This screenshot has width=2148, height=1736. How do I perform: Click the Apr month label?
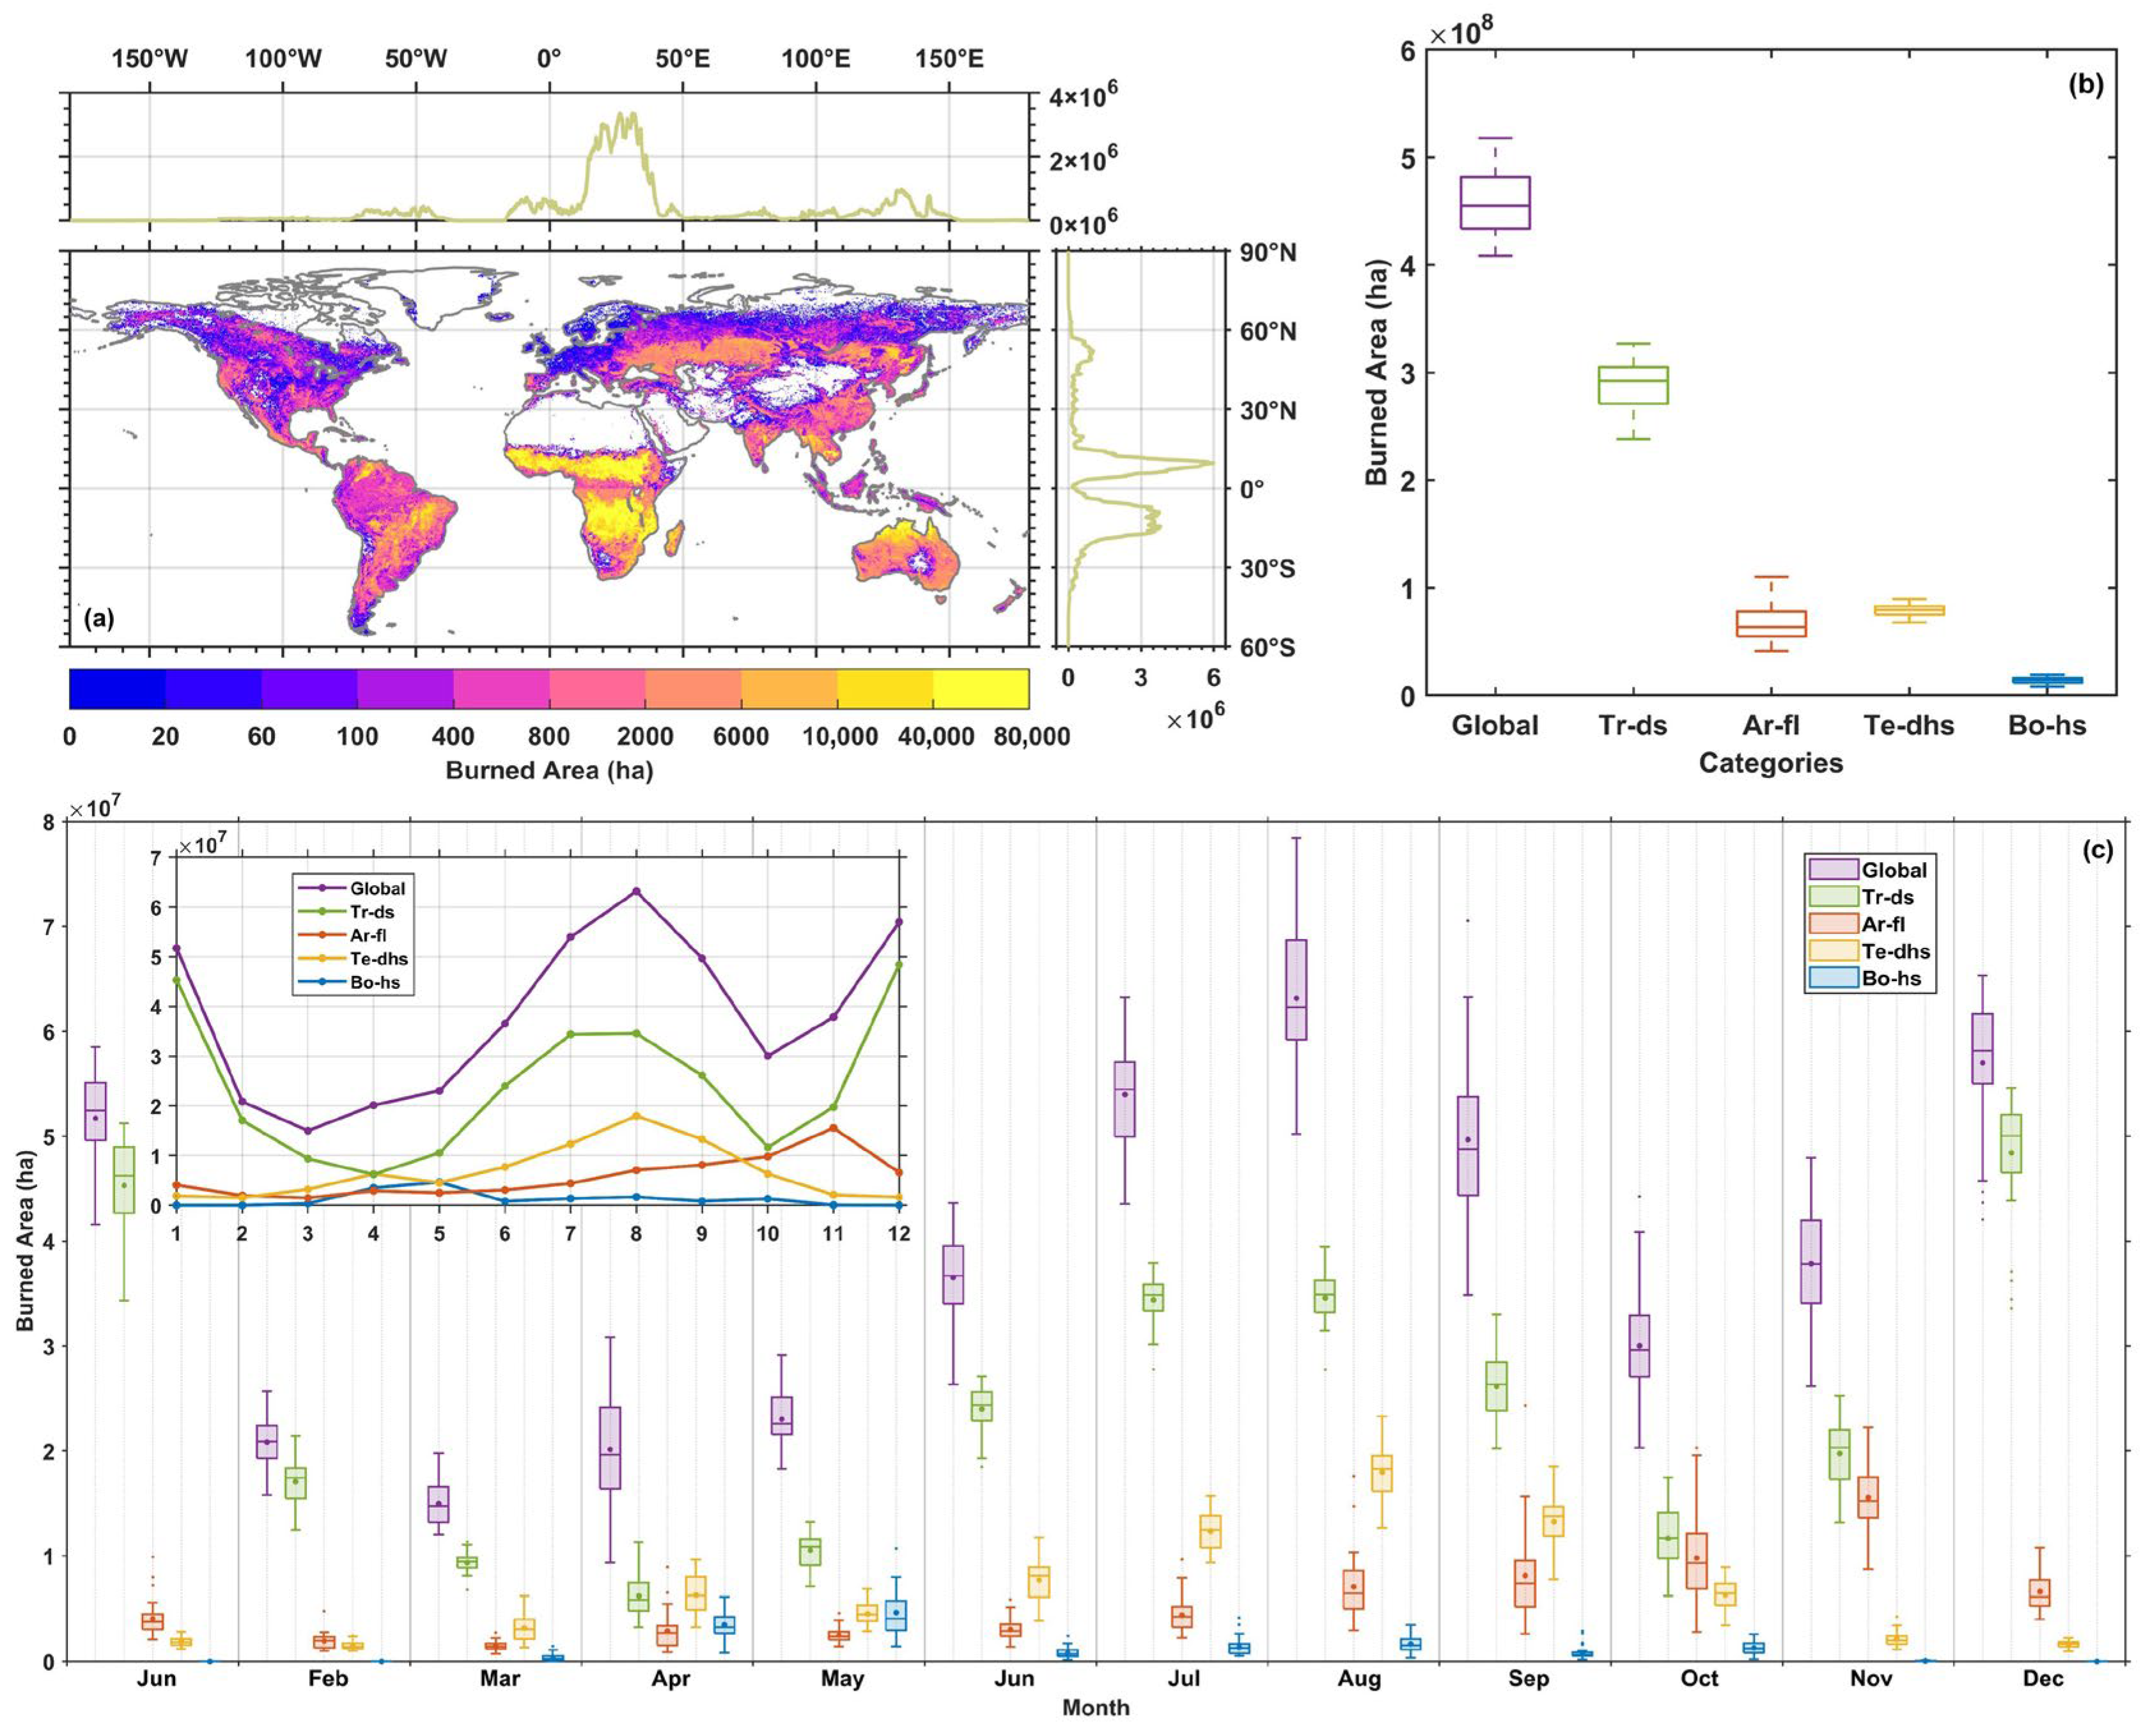tap(671, 1679)
